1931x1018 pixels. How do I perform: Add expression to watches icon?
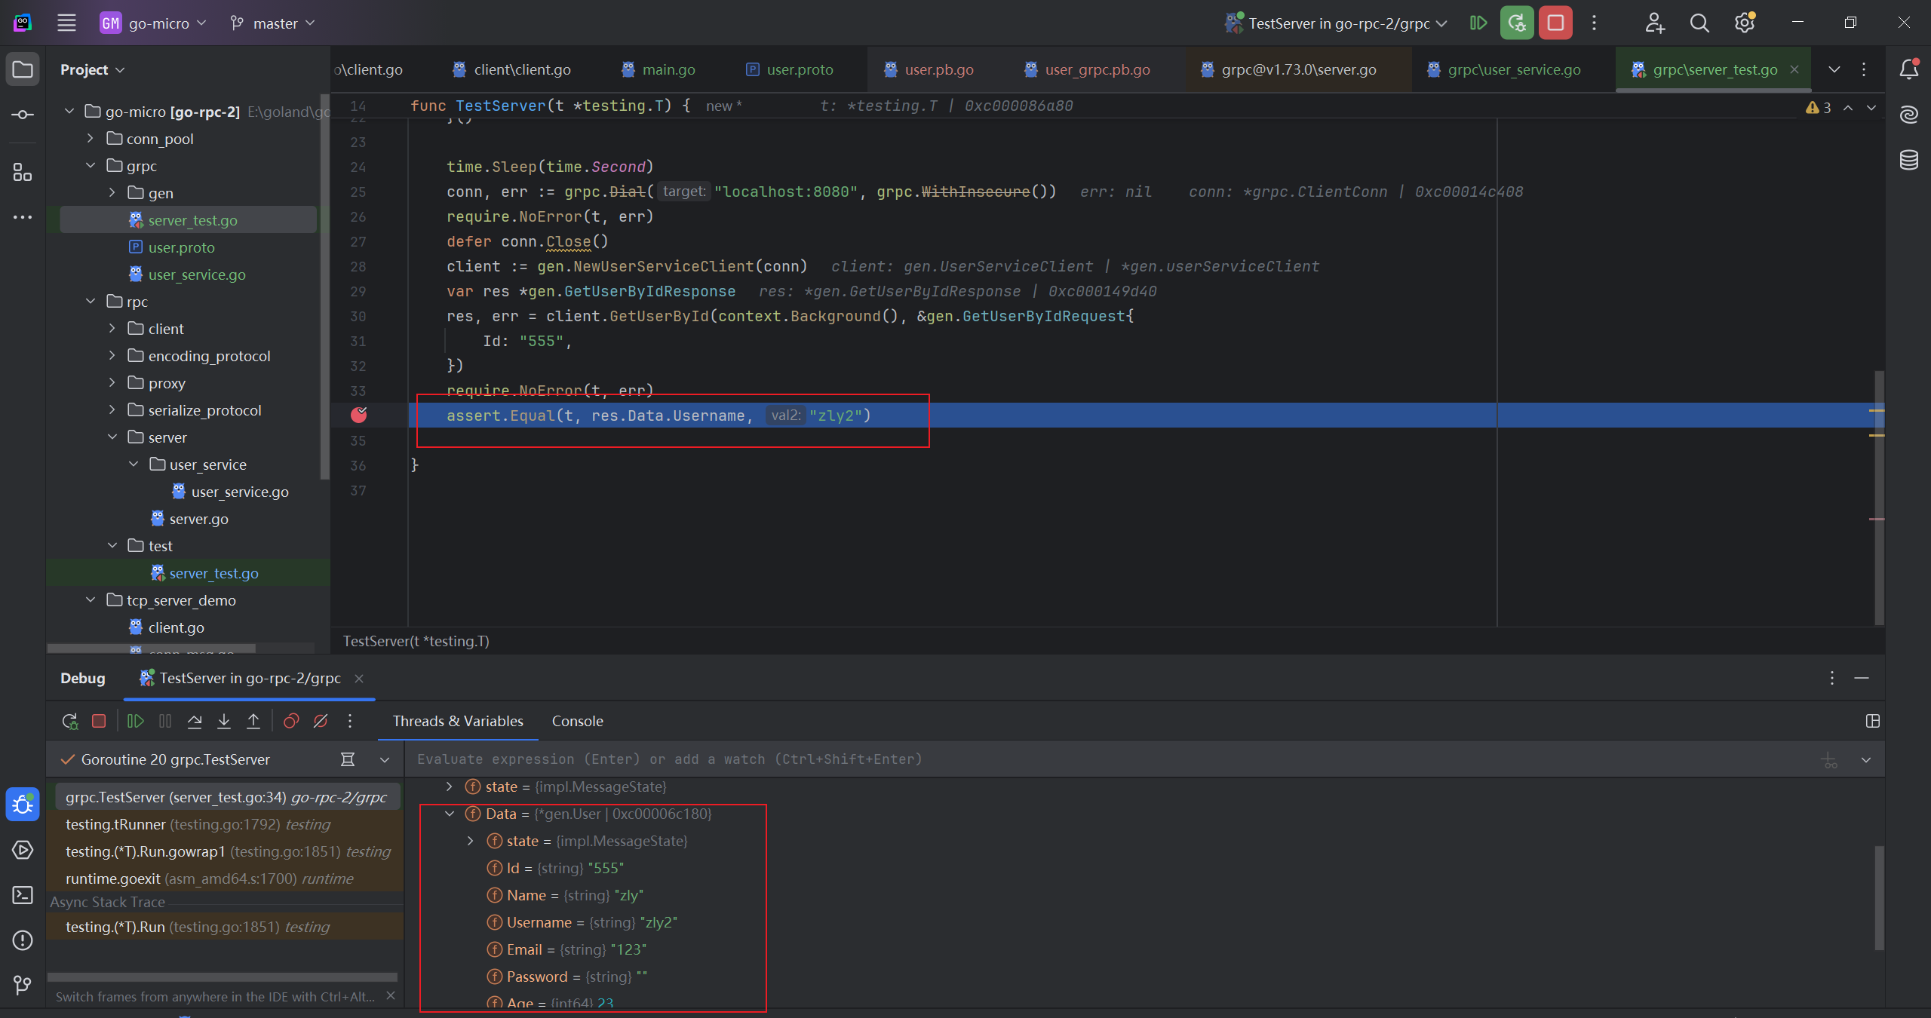[1829, 760]
